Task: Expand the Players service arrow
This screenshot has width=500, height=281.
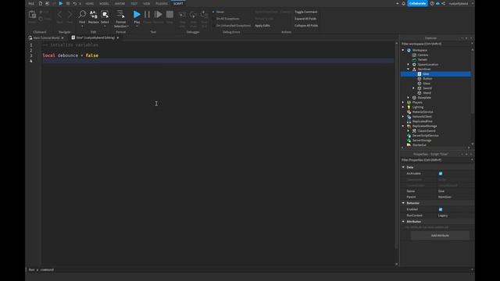Action: [x=403, y=102]
